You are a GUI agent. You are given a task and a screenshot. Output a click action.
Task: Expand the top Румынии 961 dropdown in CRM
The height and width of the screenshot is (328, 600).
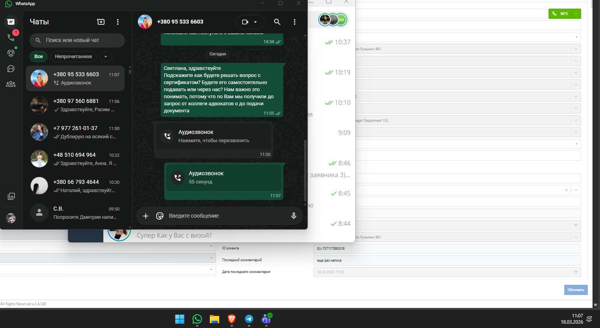(576, 49)
